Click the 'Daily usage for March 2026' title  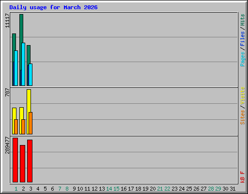coord(53,7)
